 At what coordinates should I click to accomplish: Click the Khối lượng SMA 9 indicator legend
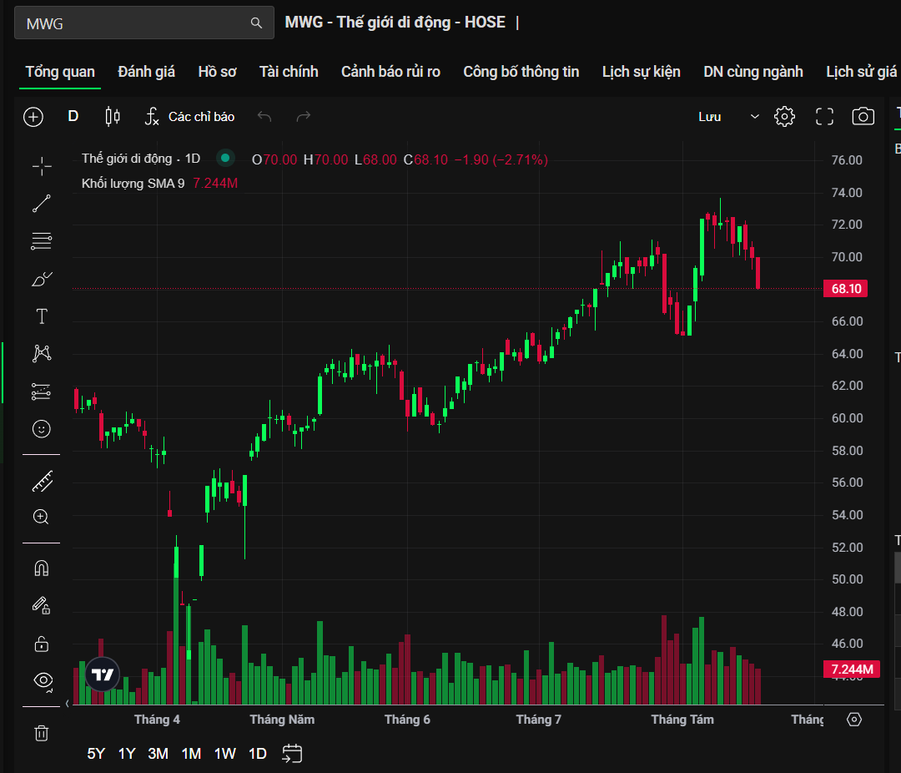pyautogui.click(x=133, y=184)
